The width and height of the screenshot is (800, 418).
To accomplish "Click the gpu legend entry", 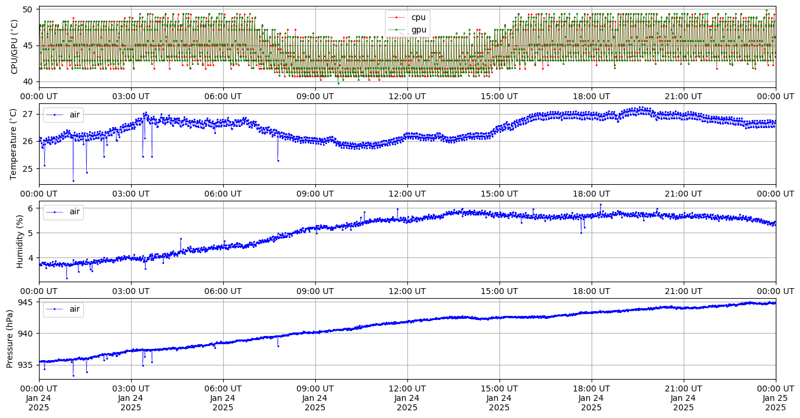I will click(407, 30).
